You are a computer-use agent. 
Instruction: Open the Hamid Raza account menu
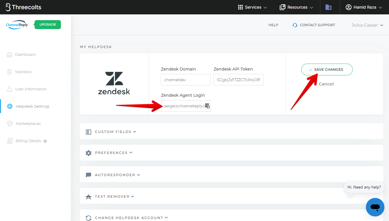[x=364, y=7]
